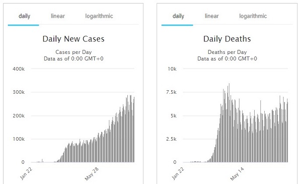Click the 200k gridline label on cases chart
The image size is (302, 184).
point(19,116)
